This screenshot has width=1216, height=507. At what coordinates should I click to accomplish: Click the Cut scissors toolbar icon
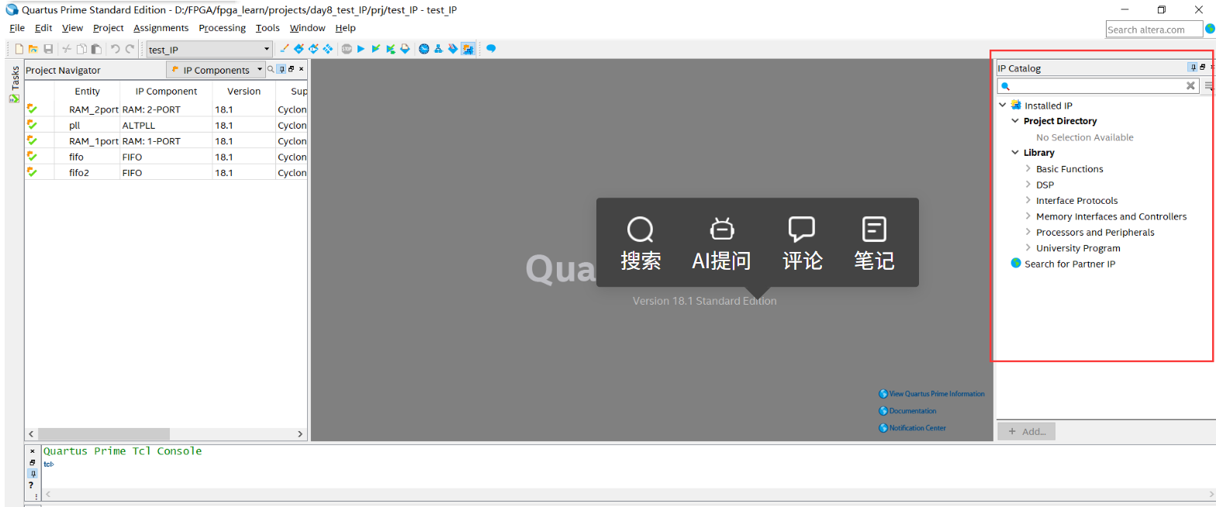click(67, 49)
